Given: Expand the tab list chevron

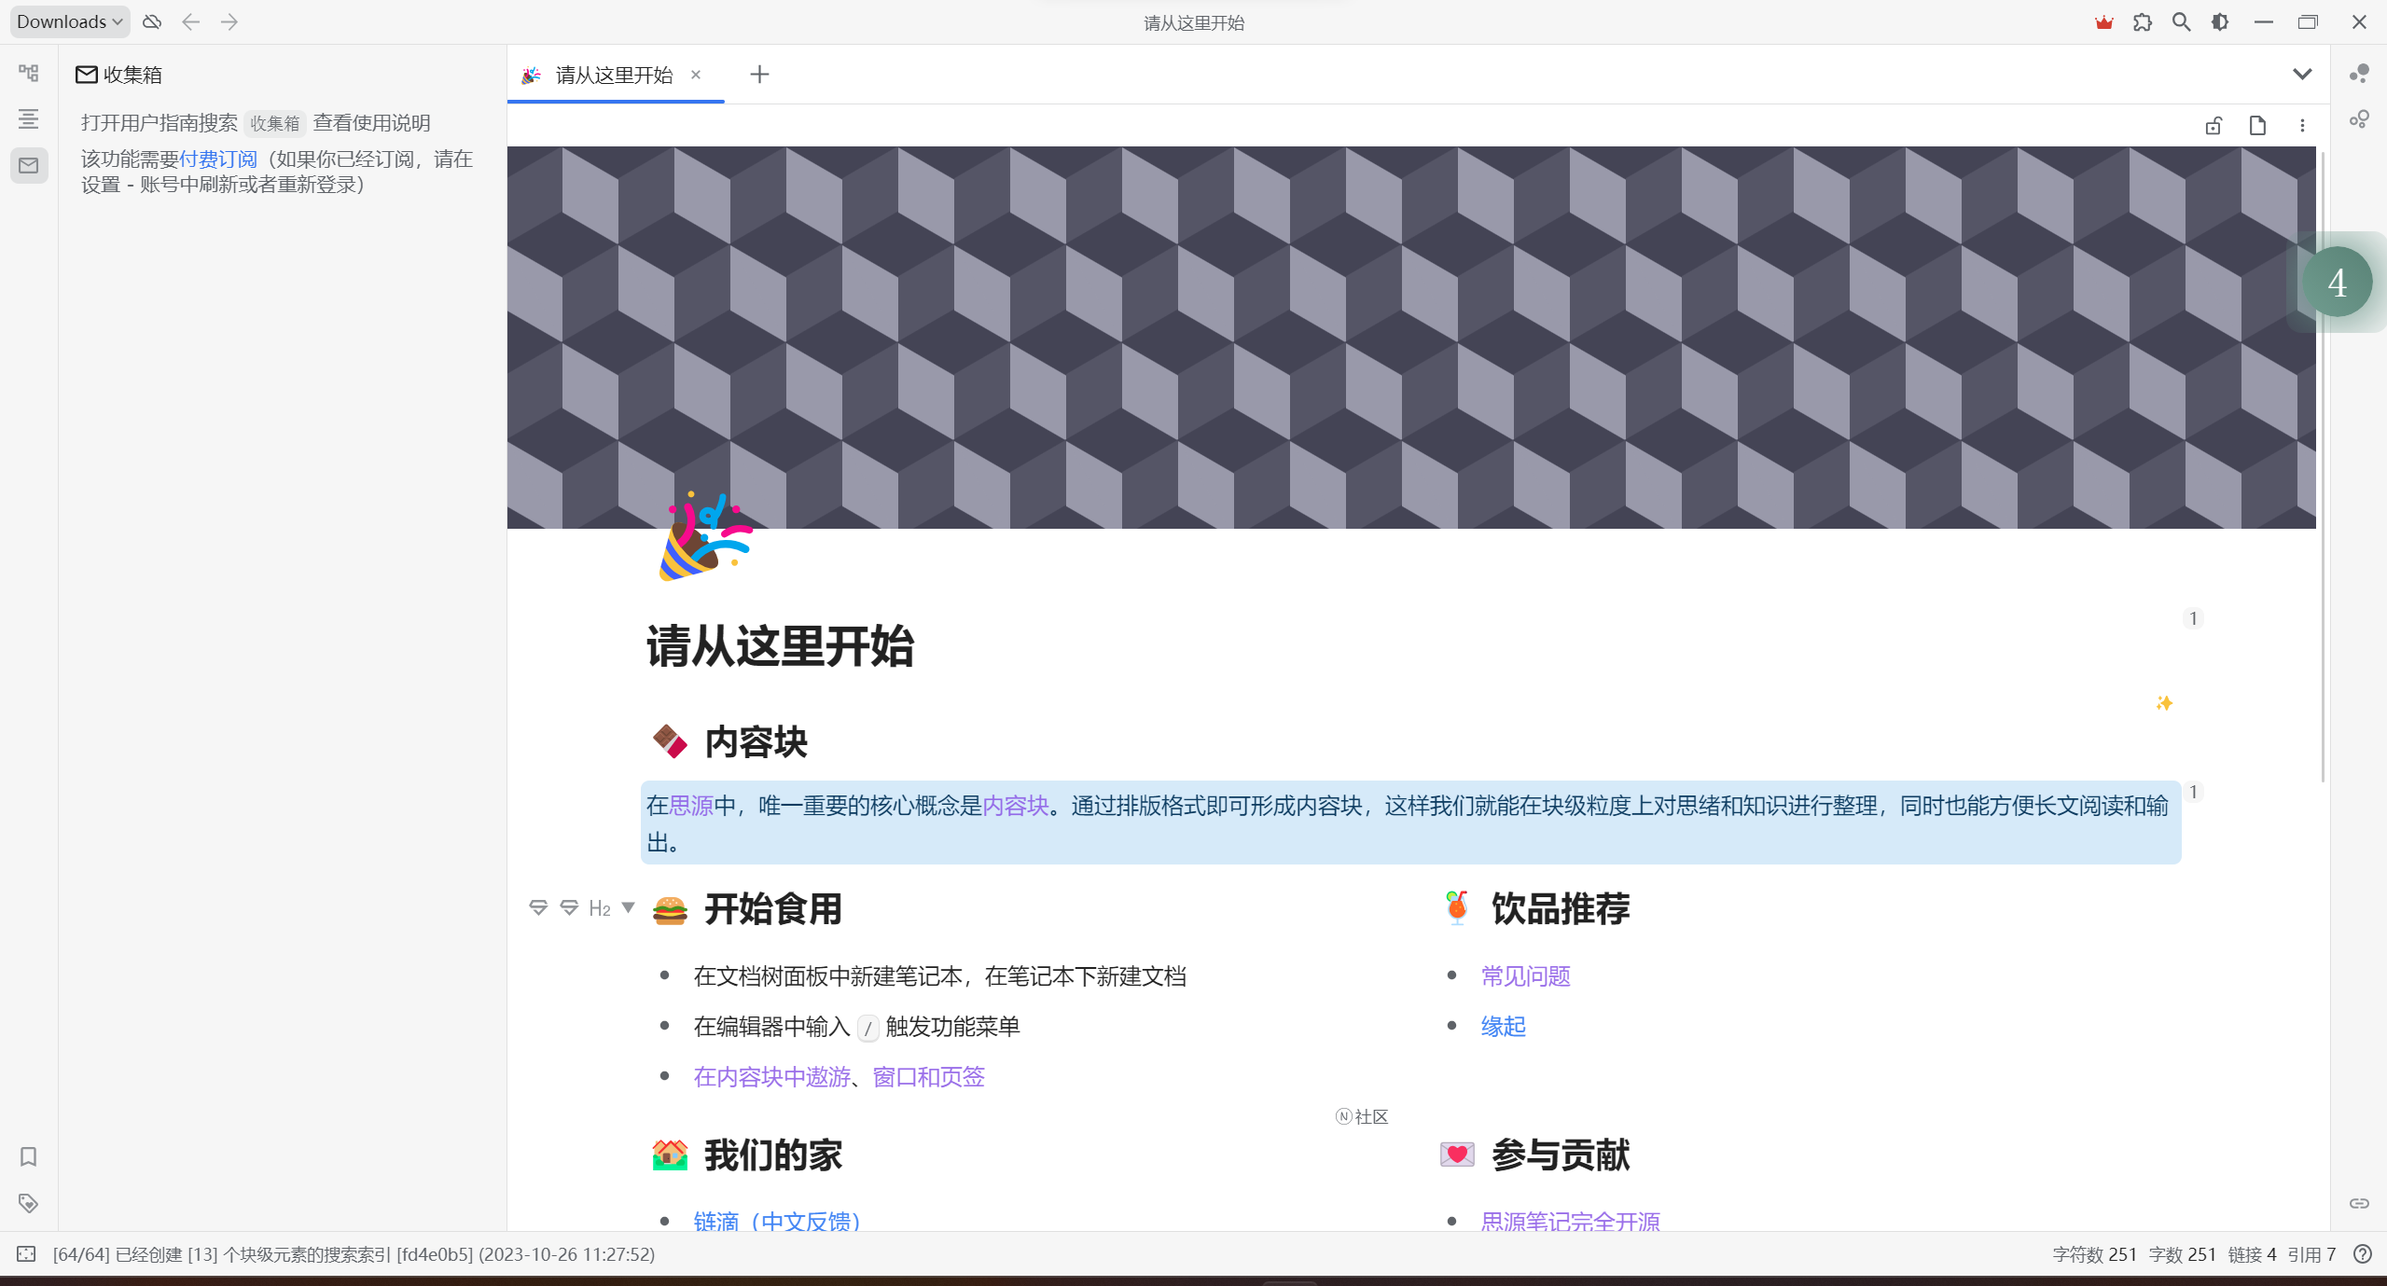Looking at the screenshot, I should 2301,75.
